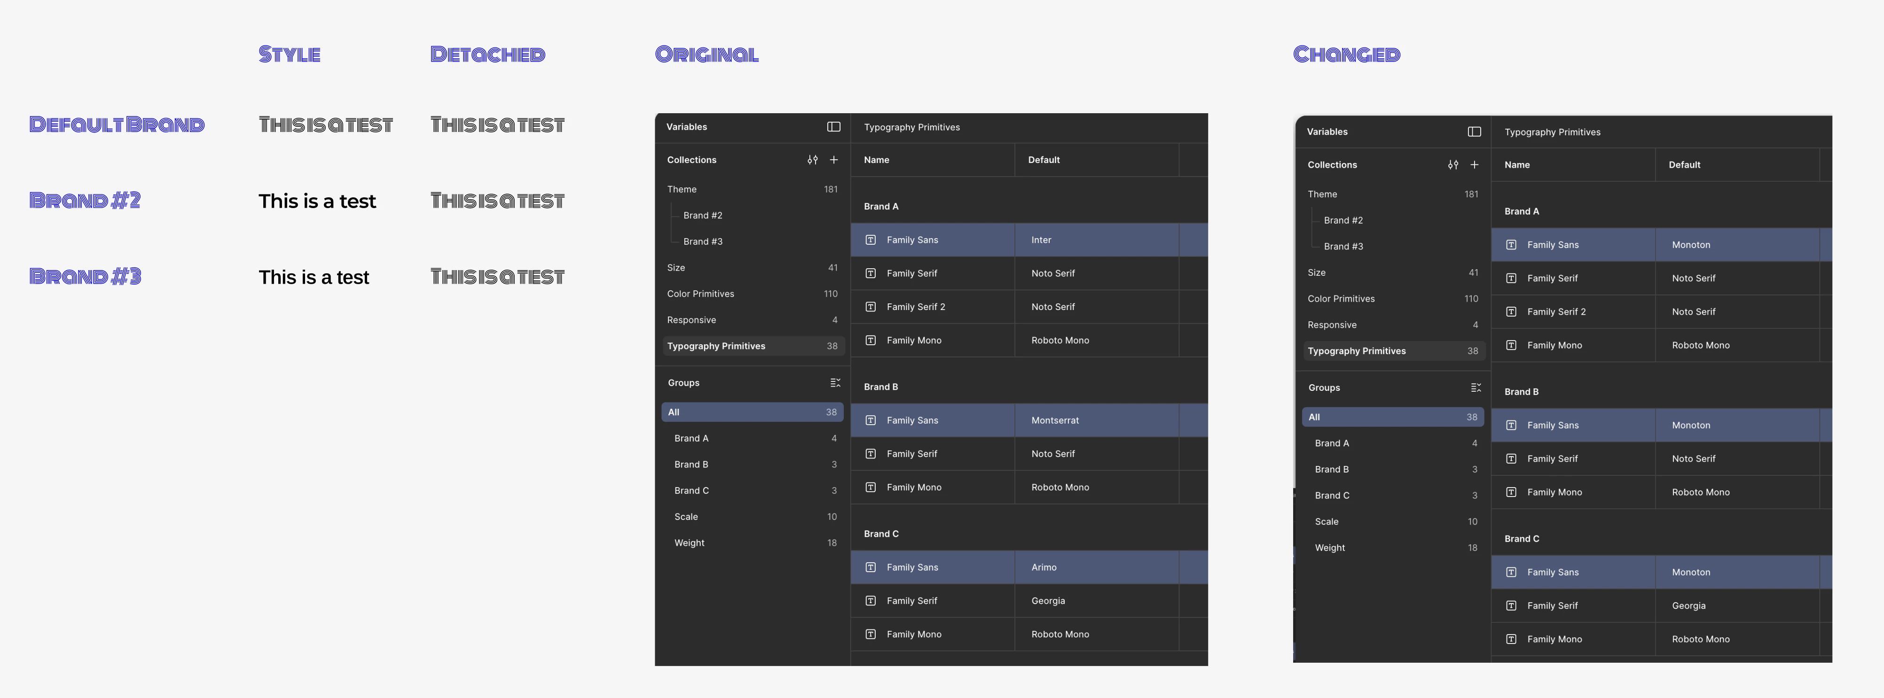Image resolution: width=1884 pixels, height=698 pixels.
Task: Click groups collapse icon in Changed panel
Action: (x=1475, y=388)
